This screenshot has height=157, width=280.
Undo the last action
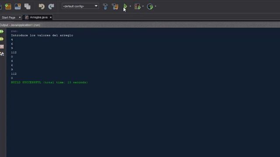(x=42, y=7)
